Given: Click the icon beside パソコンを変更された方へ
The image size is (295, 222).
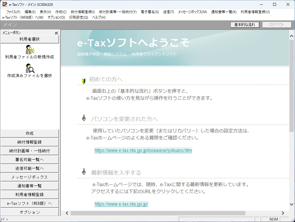Looking at the screenshot, I should pos(84,118).
